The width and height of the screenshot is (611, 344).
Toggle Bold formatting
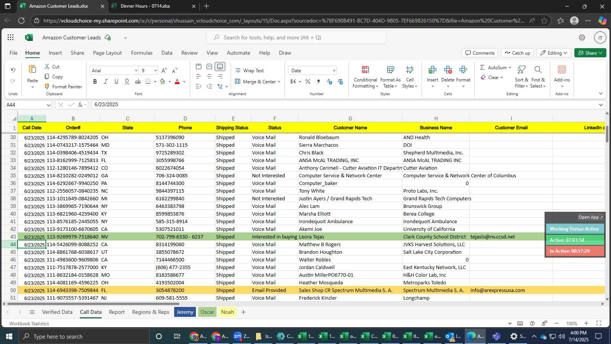point(95,81)
